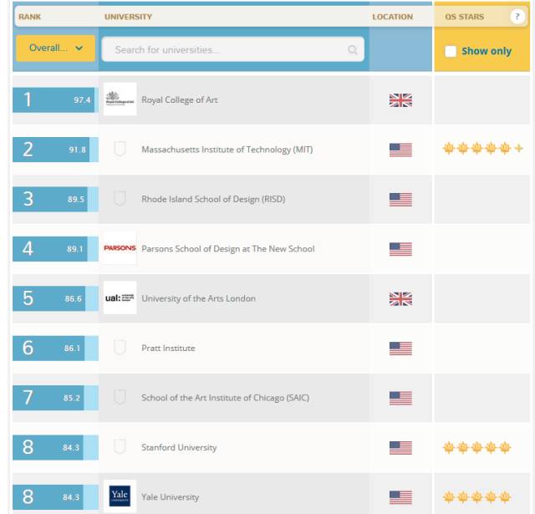Click the Yale logo thumbnail
The width and height of the screenshot is (535, 514).
[120, 496]
